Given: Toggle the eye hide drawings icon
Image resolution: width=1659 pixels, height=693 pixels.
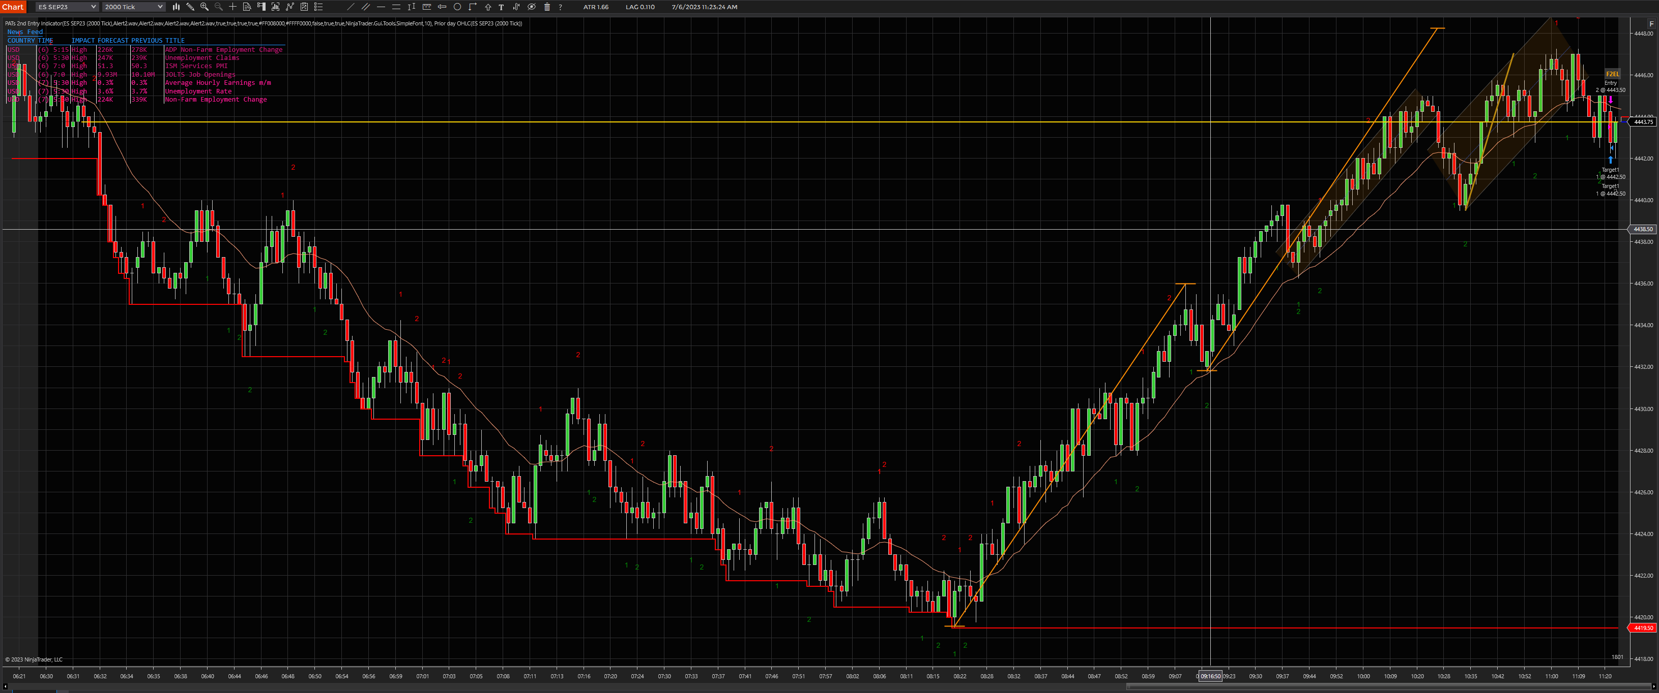Looking at the screenshot, I should [531, 7].
